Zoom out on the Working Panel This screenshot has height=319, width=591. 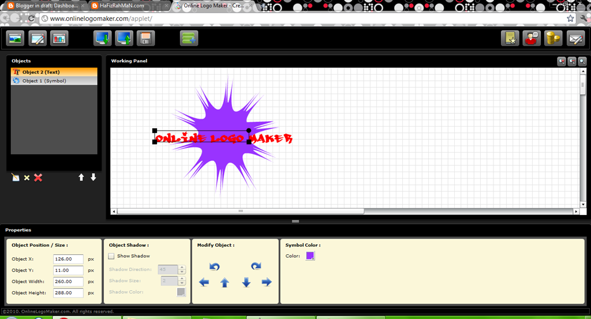coord(572,61)
